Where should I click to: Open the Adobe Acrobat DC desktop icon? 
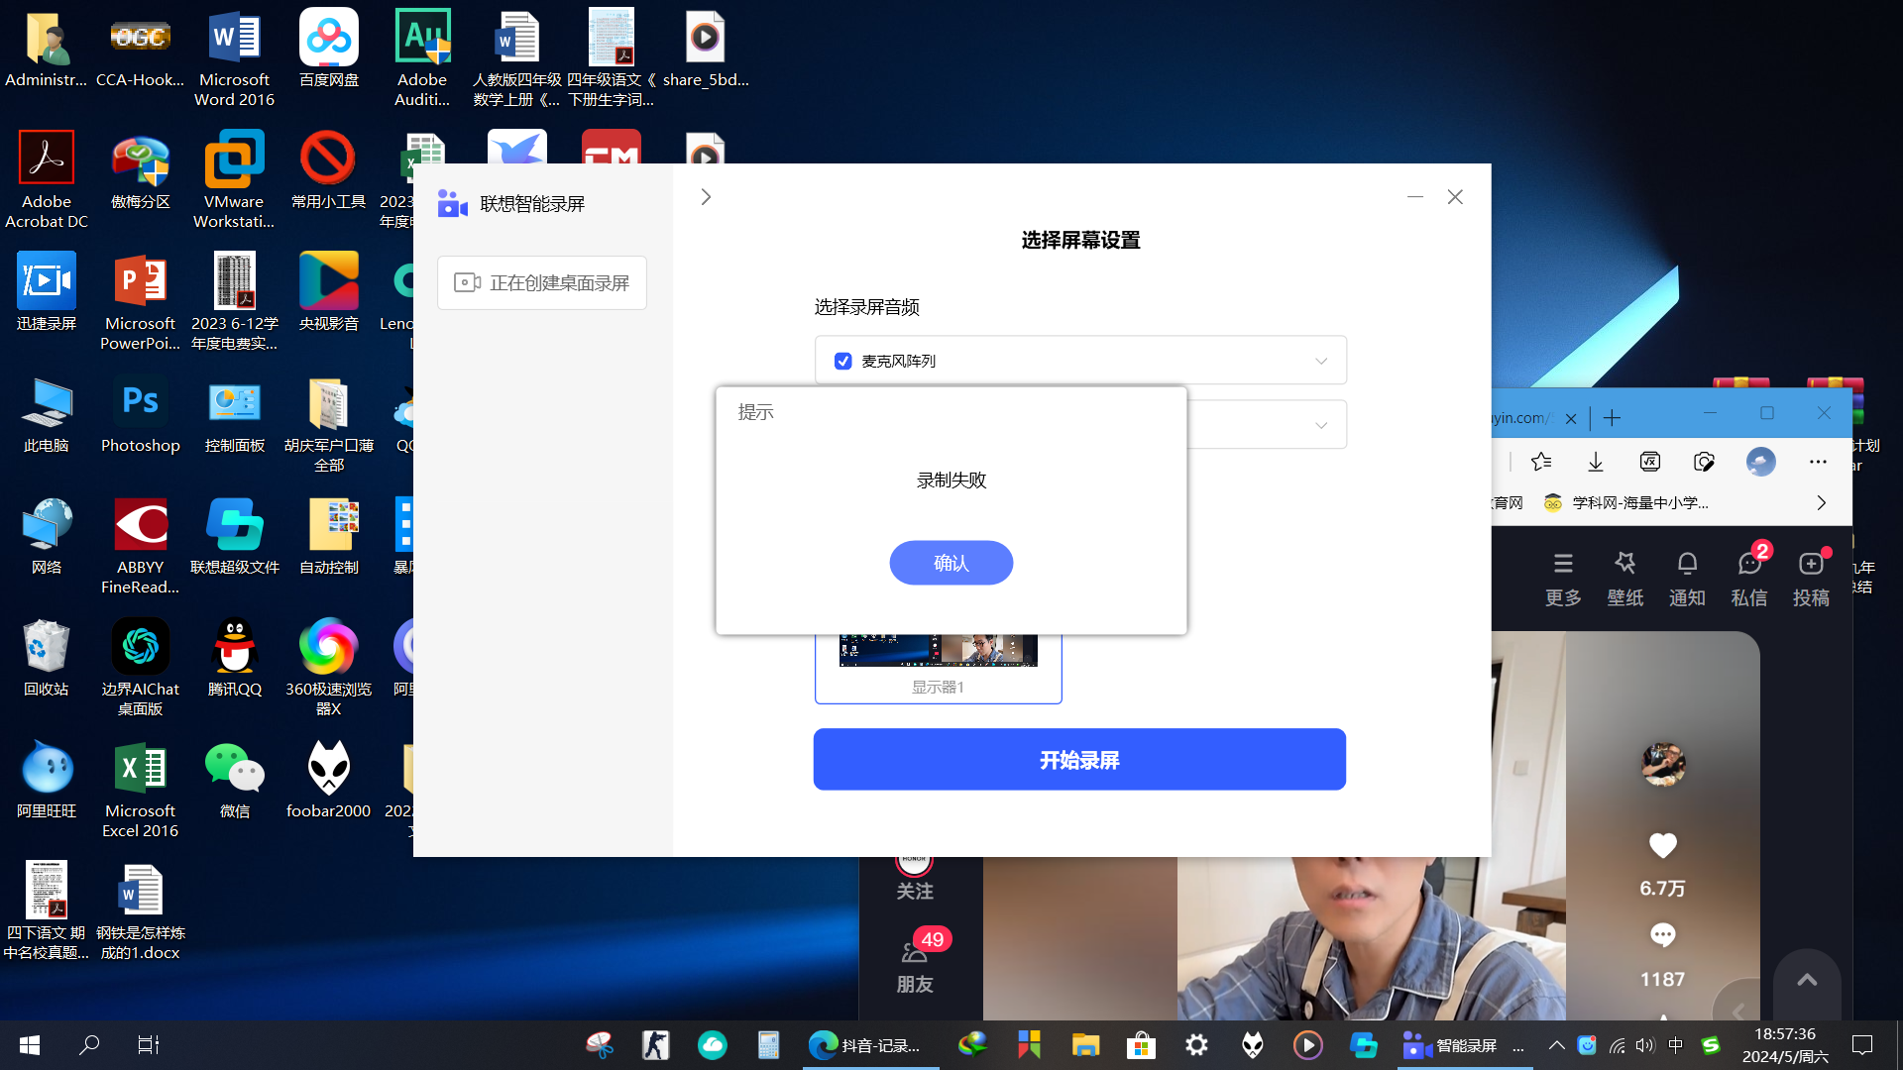point(47,180)
